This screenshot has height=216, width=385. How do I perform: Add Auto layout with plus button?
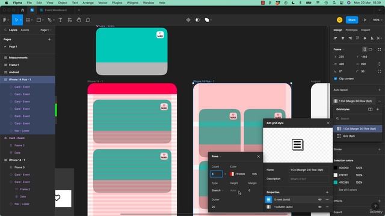(x=380, y=90)
